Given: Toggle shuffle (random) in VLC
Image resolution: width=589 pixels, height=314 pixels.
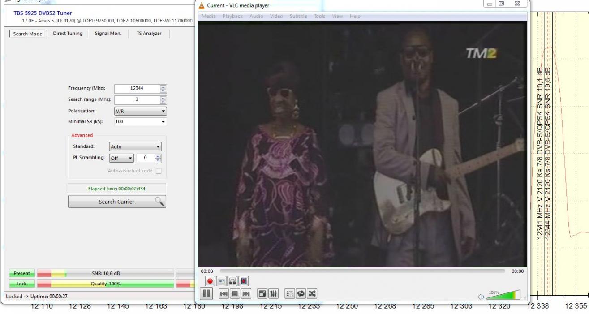Looking at the screenshot, I should [x=312, y=294].
